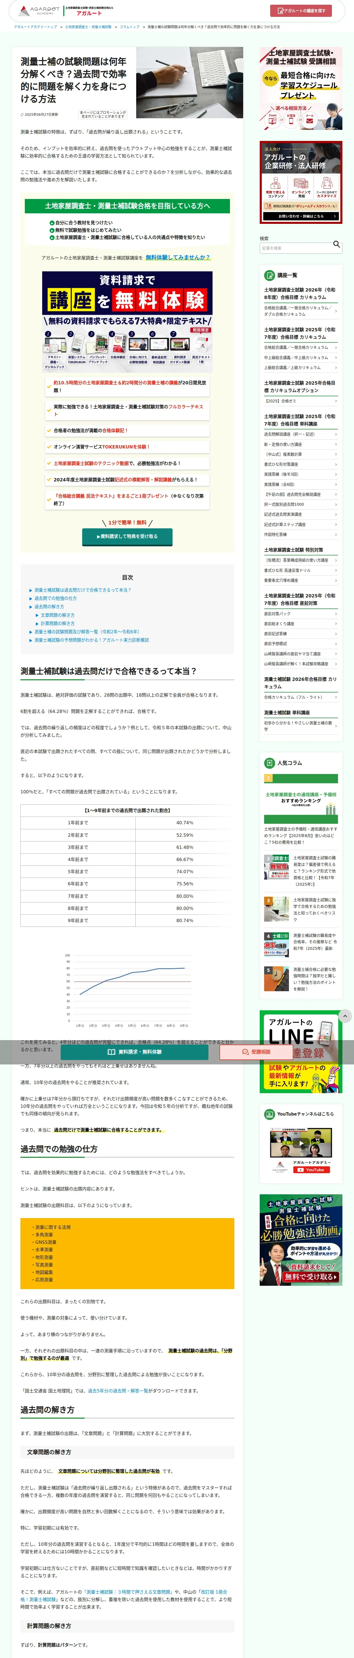Click お問い合わせ・詳細はこちら on corporate banner
This screenshot has height=1658, width=354.
[301, 216]
